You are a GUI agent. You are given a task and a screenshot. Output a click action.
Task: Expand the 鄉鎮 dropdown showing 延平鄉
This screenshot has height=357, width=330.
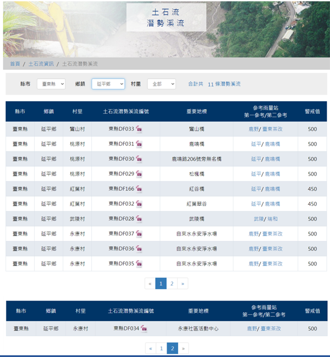pyautogui.click(x=108, y=84)
